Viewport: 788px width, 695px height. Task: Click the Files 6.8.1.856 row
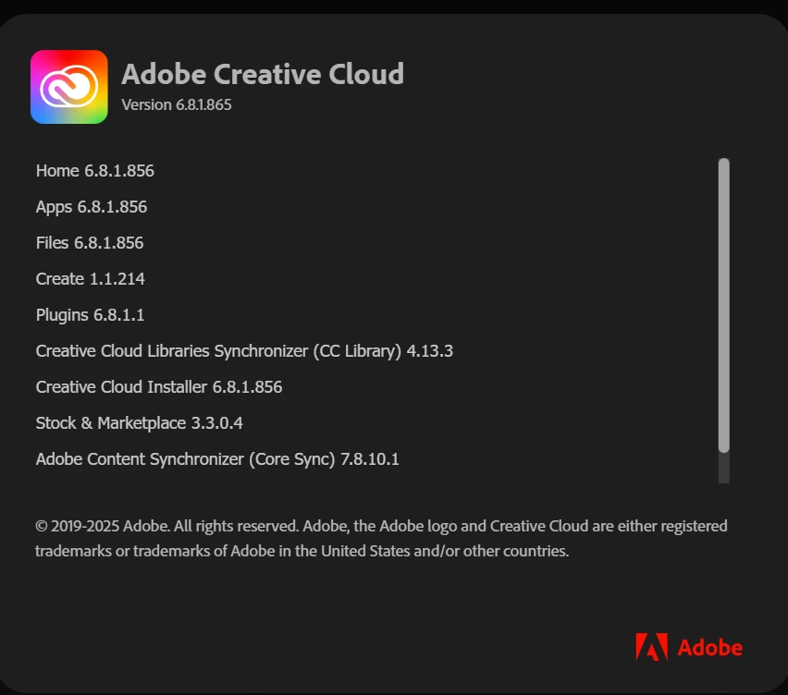point(90,243)
